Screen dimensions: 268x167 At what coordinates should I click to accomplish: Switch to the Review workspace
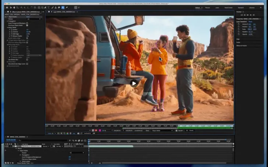208,8
